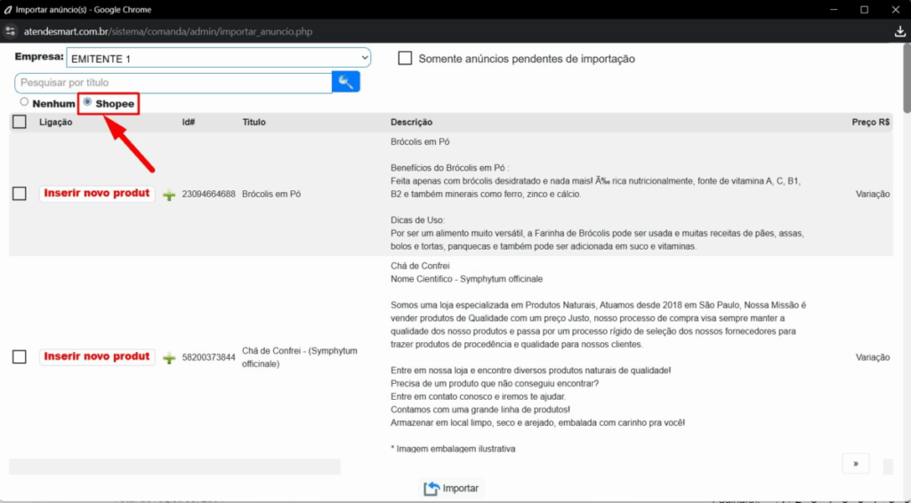Image resolution: width=911 pixels, height=503 pixels.
Task: Open the Empresa EMITENTE 1 dropdown
Action: click(x=219, y=58)
